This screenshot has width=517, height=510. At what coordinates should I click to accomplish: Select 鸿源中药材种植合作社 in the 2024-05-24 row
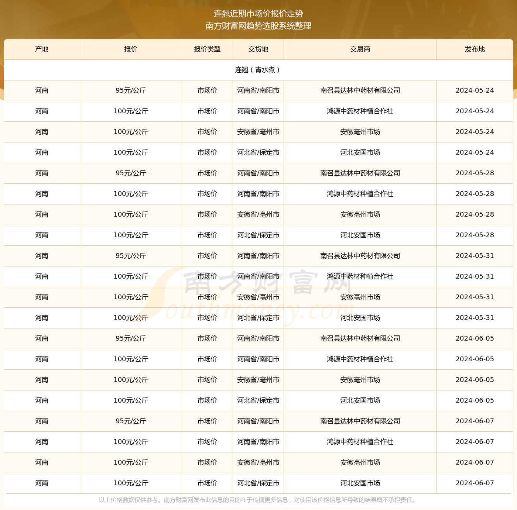(x=360, y=111)
